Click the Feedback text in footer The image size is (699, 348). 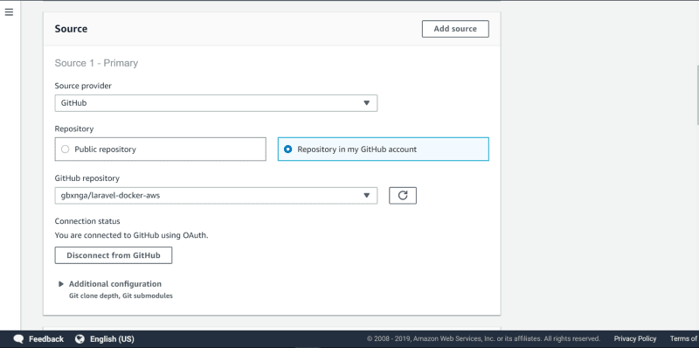point(46,338)
